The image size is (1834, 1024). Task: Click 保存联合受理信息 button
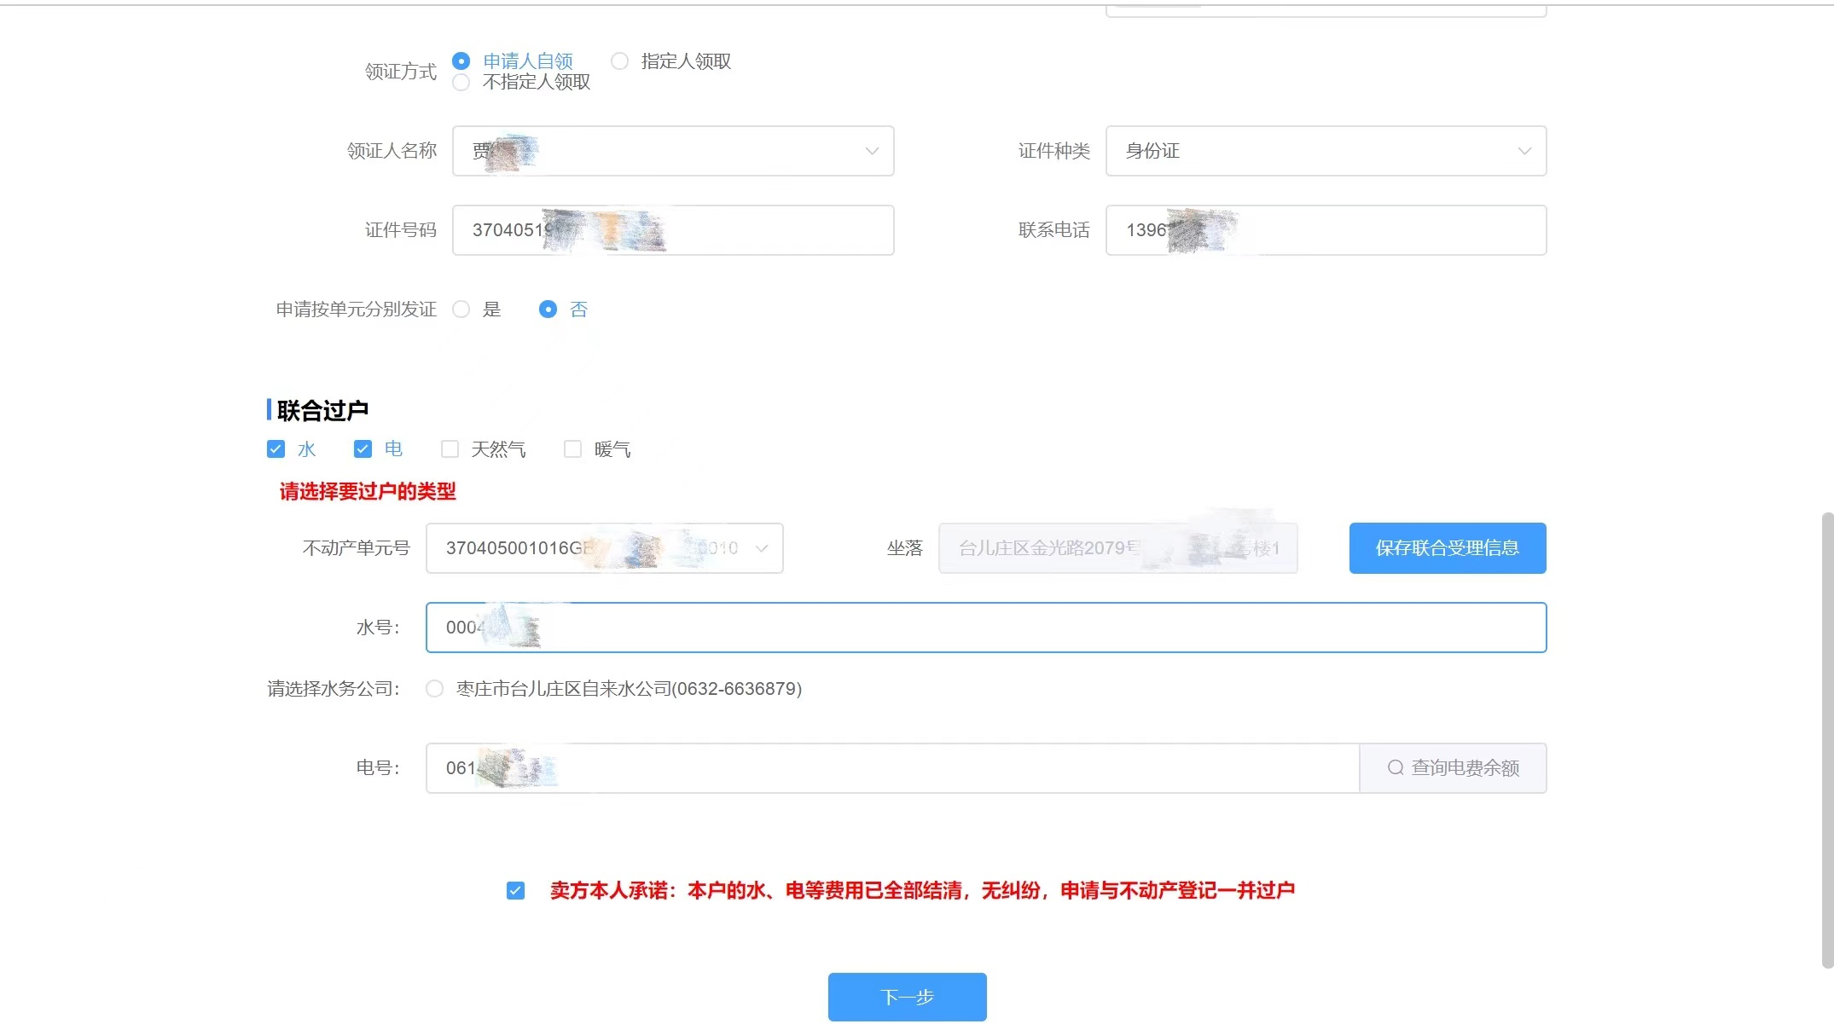click(1447, 548)
